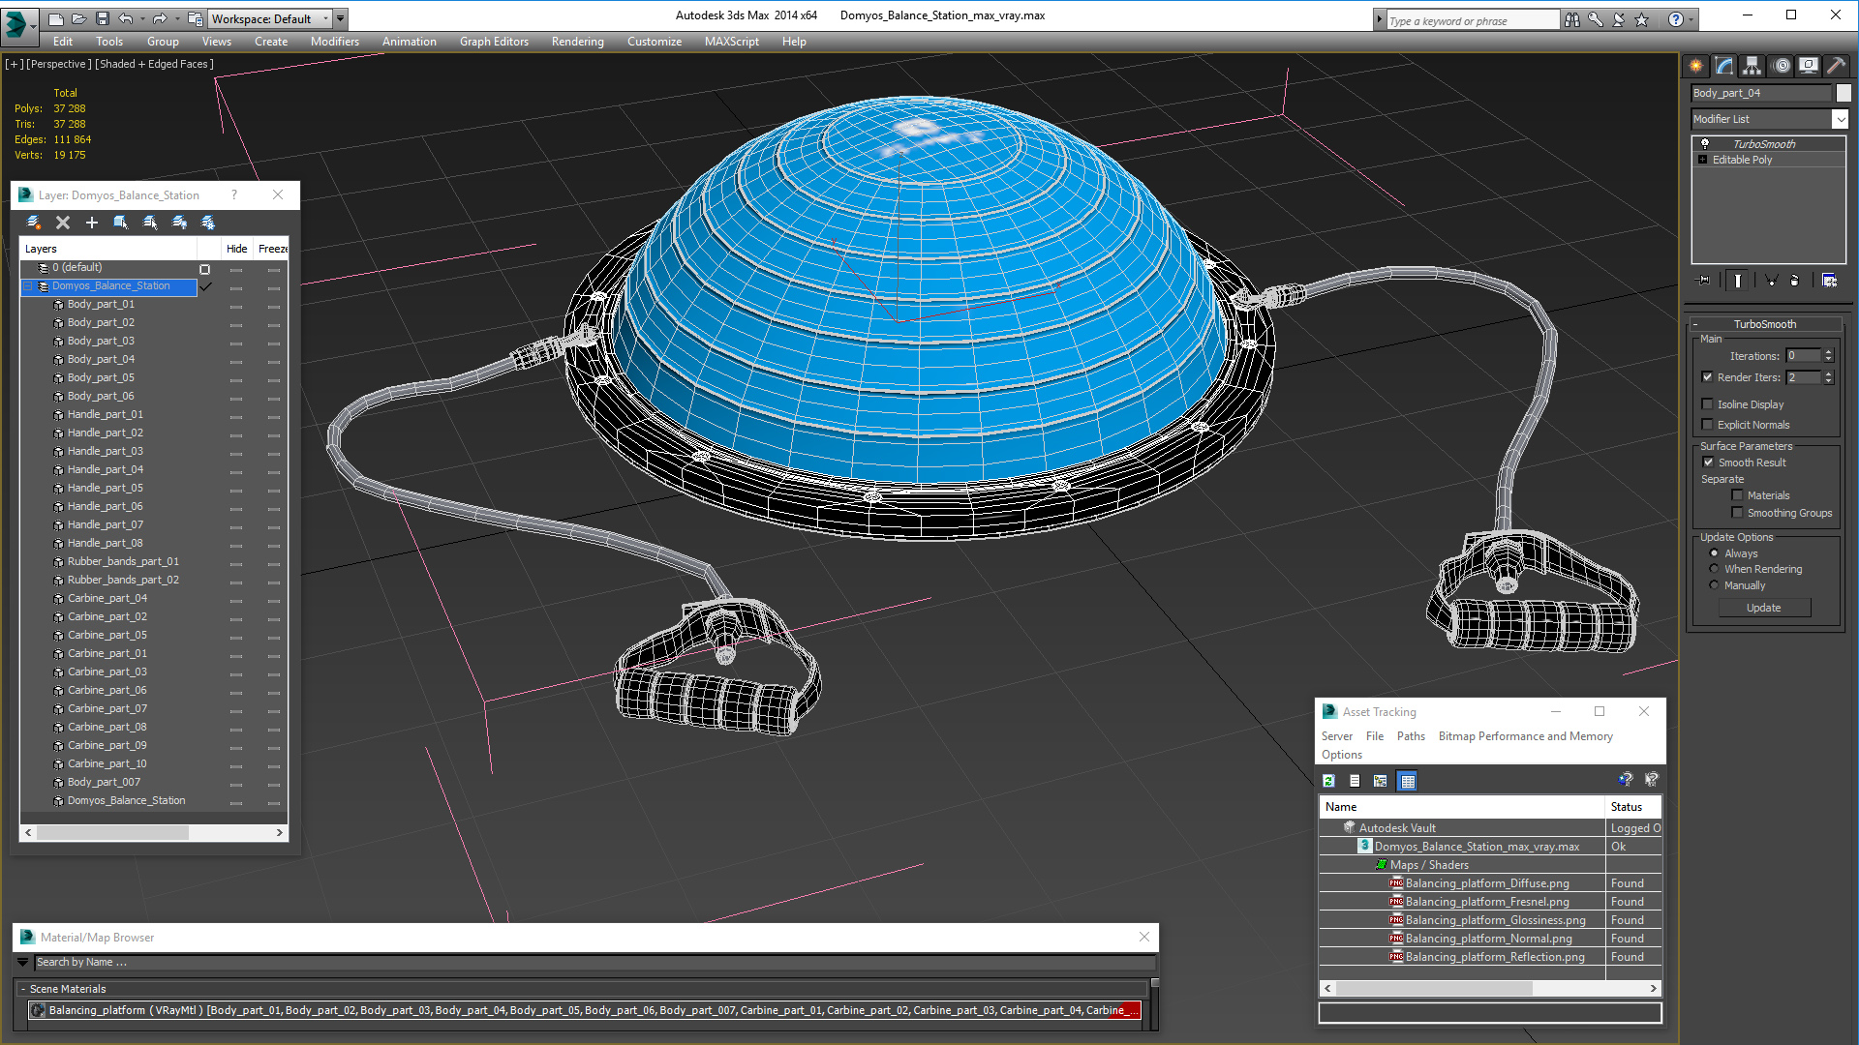
Task: Toggle Render Iters checkbox
Action: coord(1707,377)
